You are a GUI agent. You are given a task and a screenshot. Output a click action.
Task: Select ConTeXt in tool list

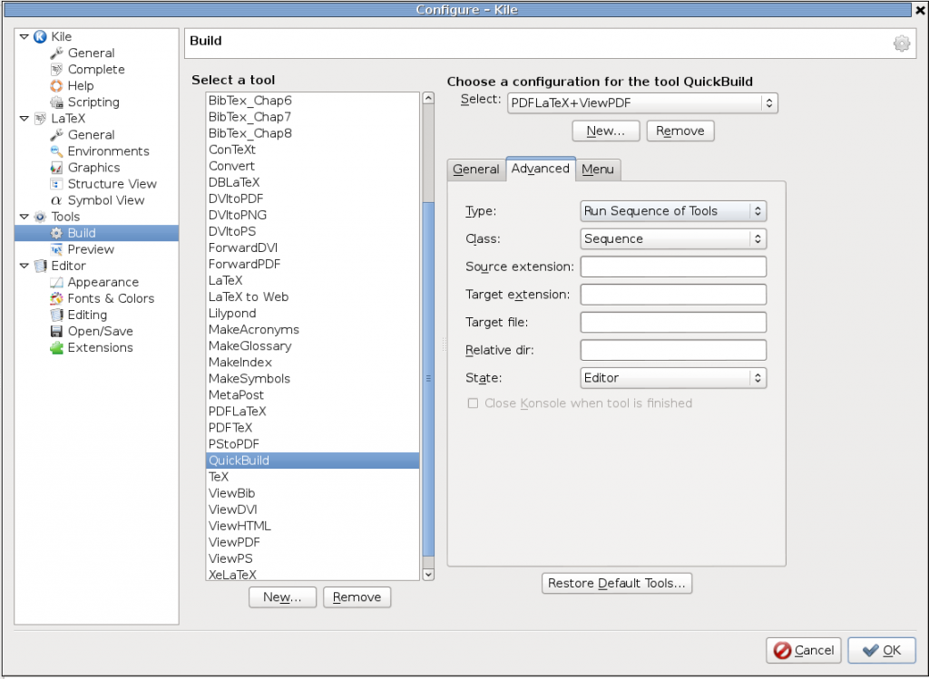point(313,150)
